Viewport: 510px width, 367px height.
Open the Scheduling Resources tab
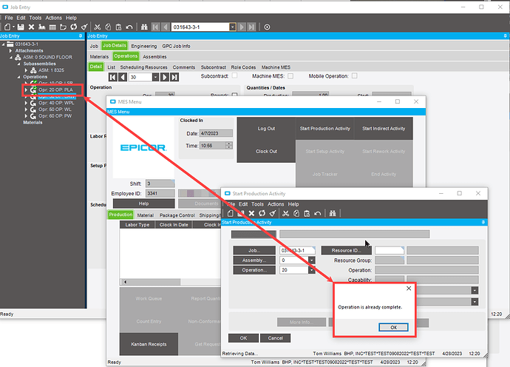[144, 67]
